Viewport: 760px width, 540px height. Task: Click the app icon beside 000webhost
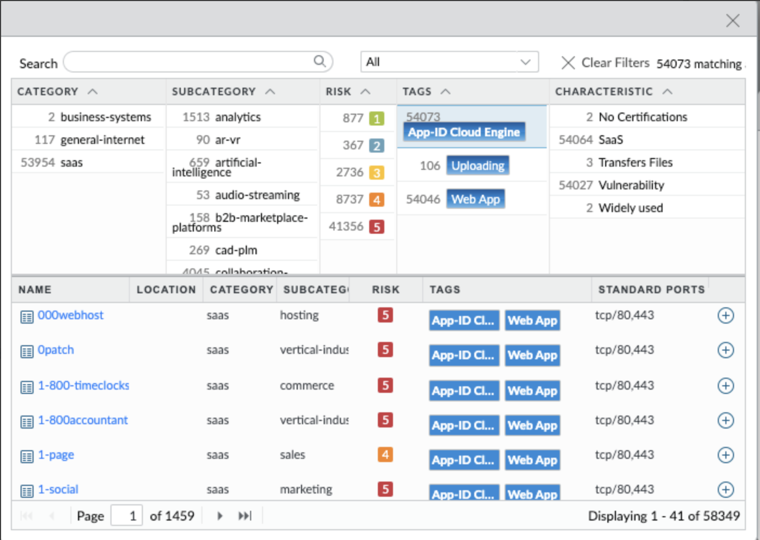tap(27, 317)
